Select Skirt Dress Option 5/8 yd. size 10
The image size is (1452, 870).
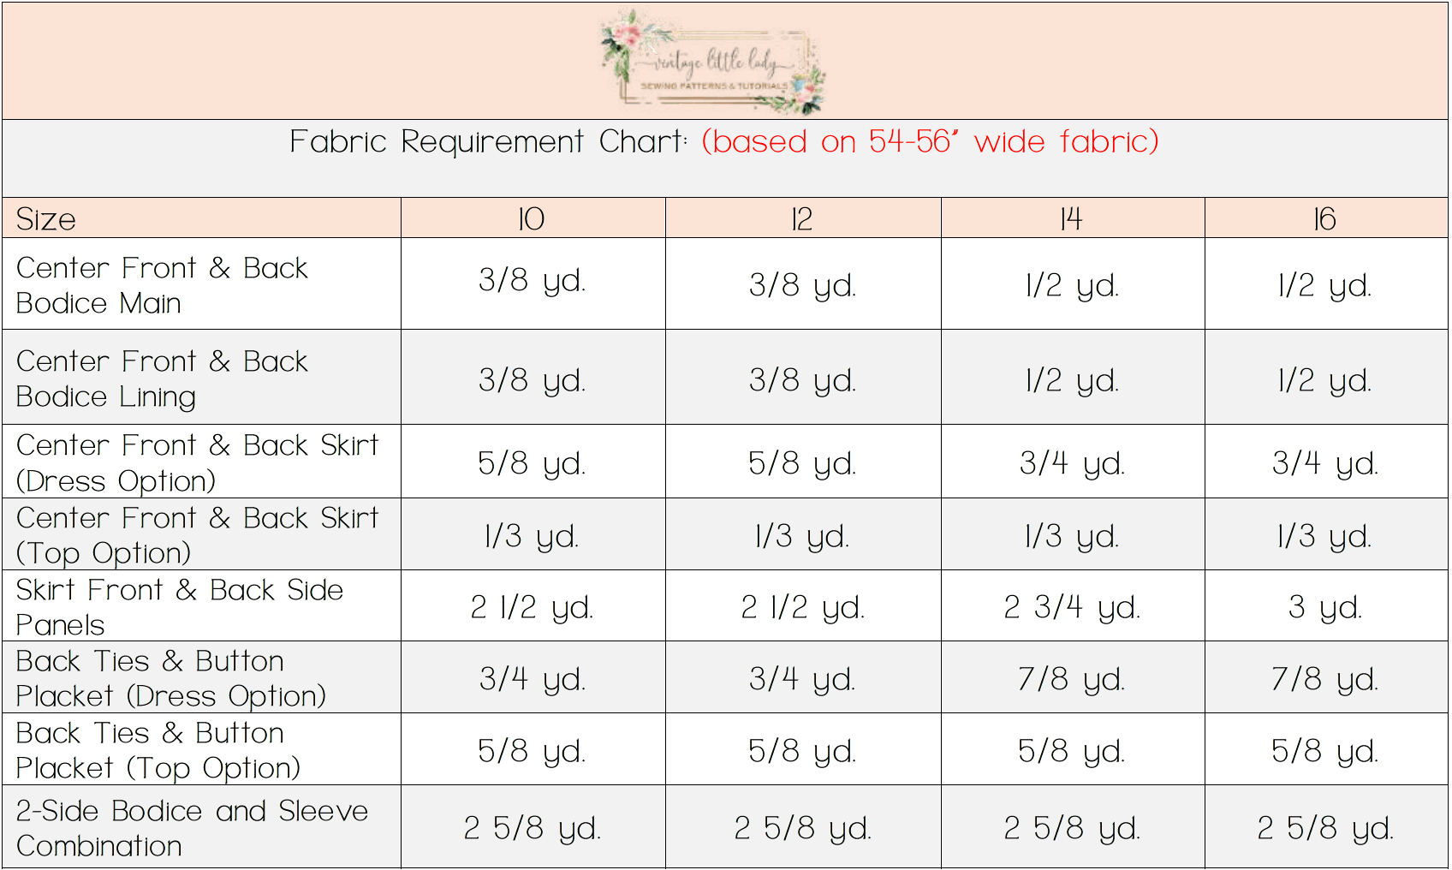click(532, 463)
